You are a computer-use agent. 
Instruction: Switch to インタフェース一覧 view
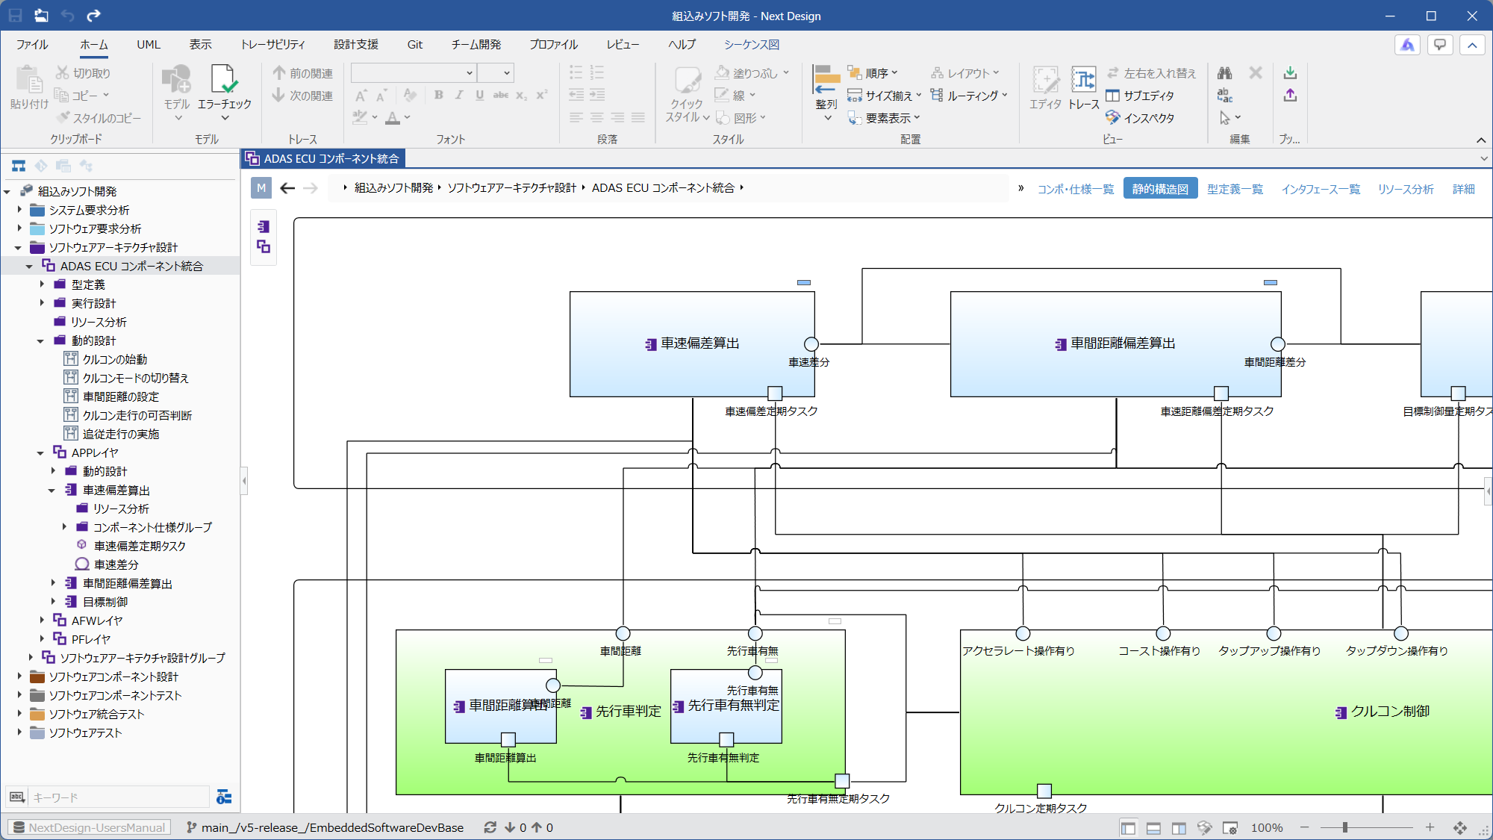pyautogui.click(x=1321, y=189)
